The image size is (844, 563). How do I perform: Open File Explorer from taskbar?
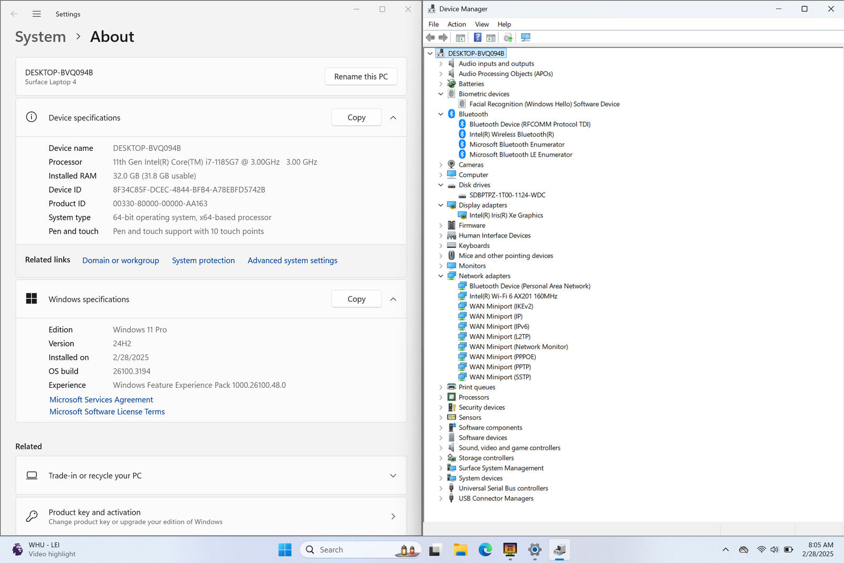click(461, 550)
